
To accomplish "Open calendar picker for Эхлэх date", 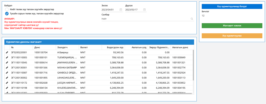I will (121, 10).
